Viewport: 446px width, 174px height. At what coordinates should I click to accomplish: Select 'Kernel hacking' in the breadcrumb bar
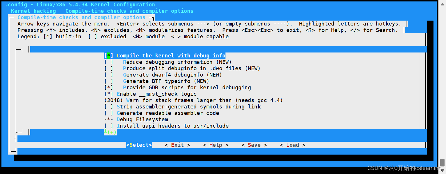(33, 11)
